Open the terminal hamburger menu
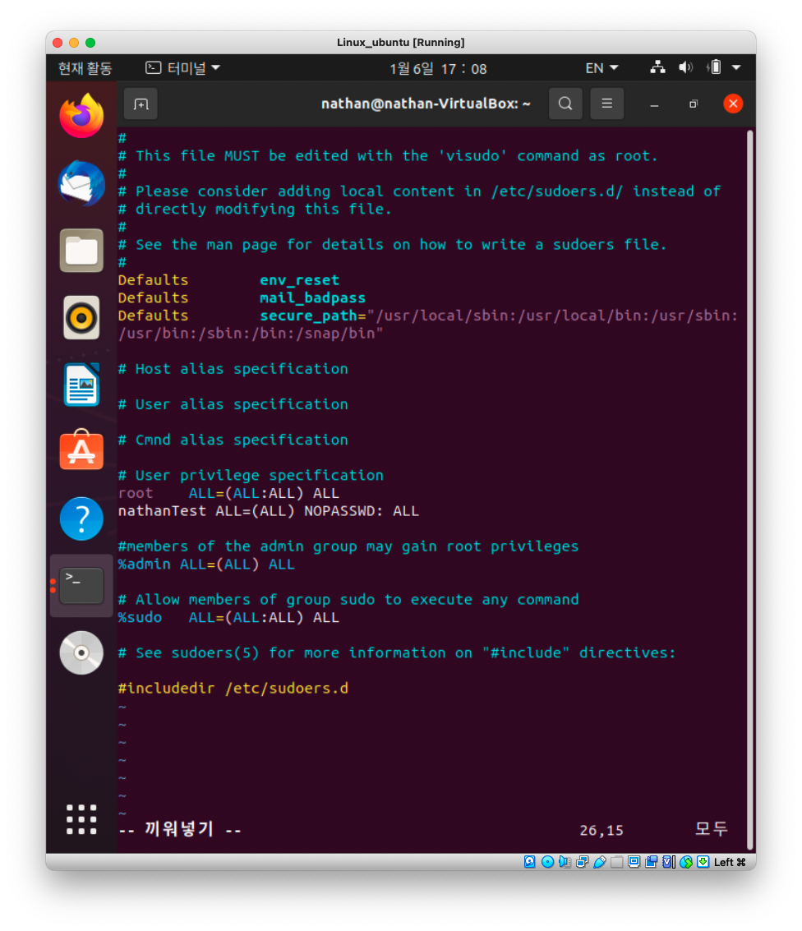Viewport: 802px width, 931px height. (x=606, y=104)
